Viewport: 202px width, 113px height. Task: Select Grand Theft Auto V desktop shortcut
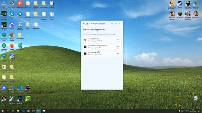(x=196, y=5)
